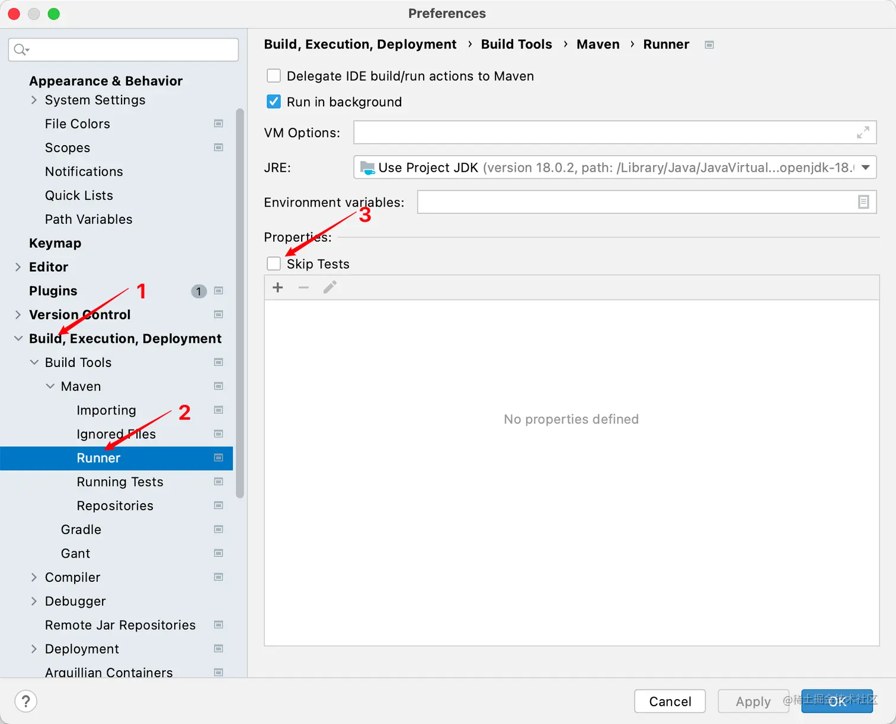Click the Apply button
The height and width of the screenshot is (724, 896).
[753, 702]
